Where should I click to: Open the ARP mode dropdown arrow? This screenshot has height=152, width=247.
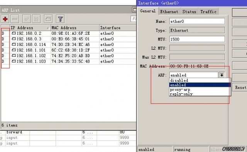point(222,75)
